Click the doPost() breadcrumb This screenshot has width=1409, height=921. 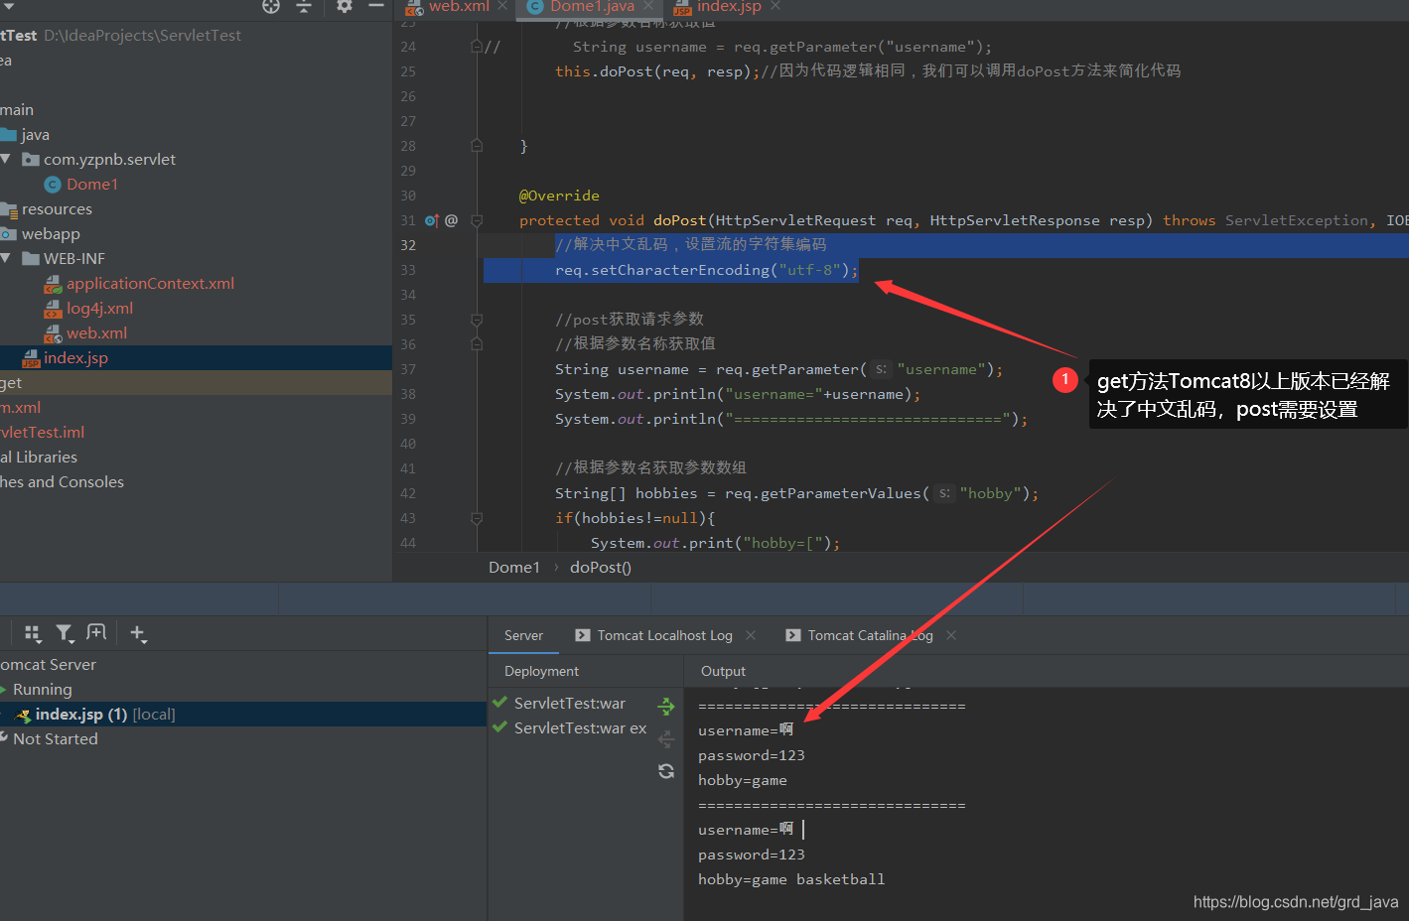coord(601,567)
